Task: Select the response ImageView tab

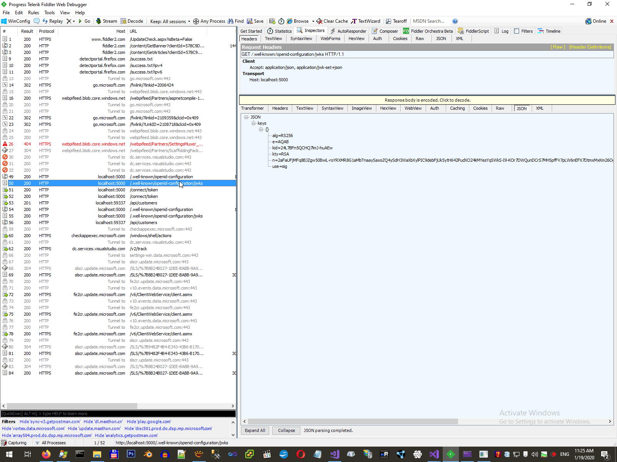Action: pyautogui.click(x=362, y=108)
